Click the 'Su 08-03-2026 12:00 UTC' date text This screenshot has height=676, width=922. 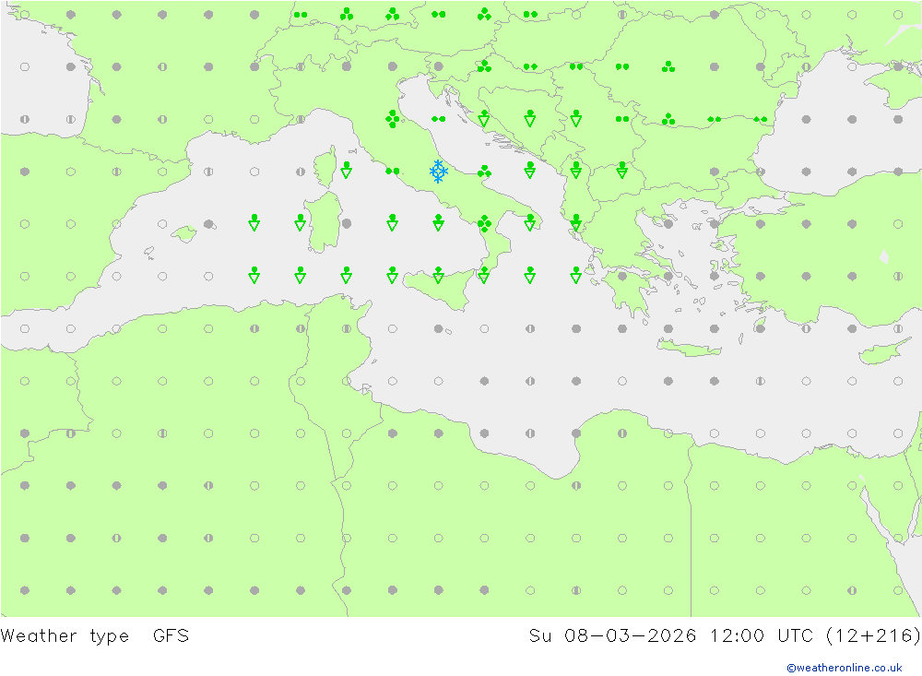click(671, 635)
